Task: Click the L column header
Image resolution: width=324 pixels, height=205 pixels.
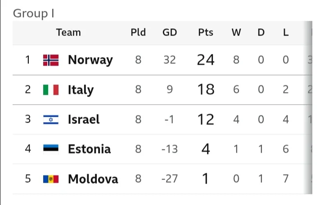Action: tap(286, 32)
